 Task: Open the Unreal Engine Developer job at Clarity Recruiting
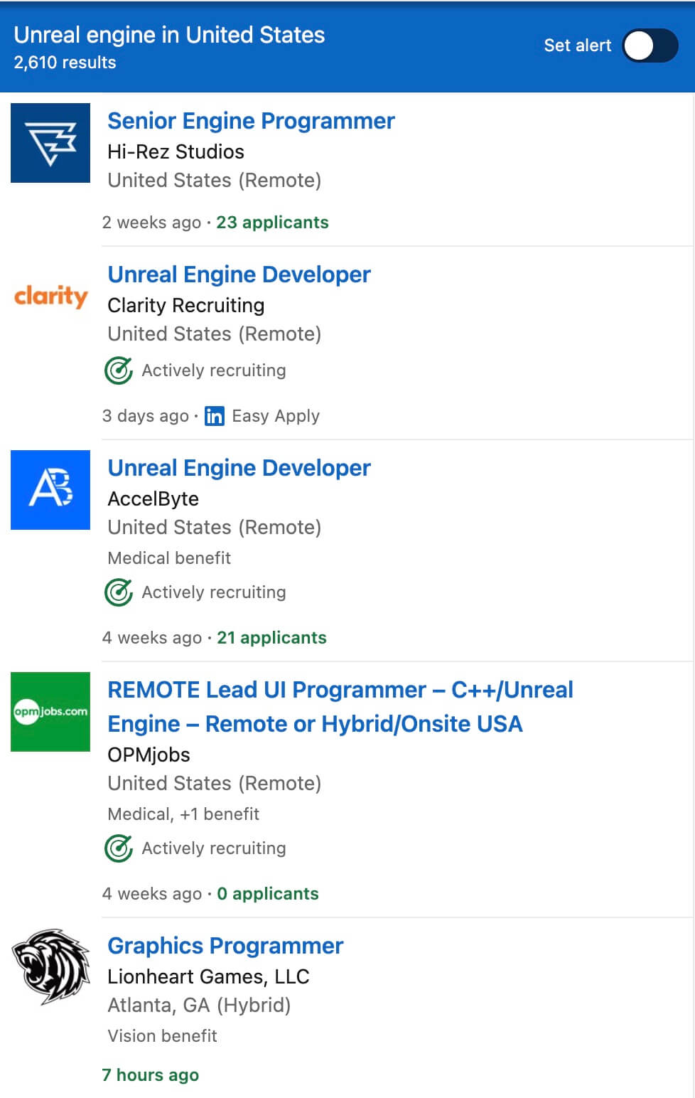point(239,274)
